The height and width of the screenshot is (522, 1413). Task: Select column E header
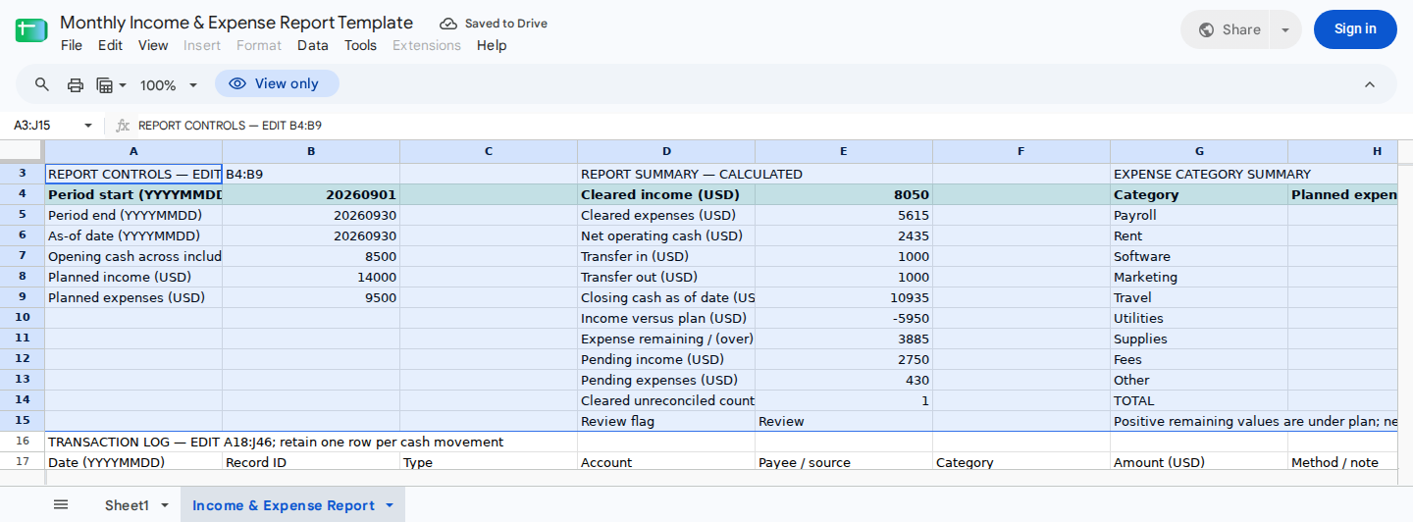click(x=844, y=151)
